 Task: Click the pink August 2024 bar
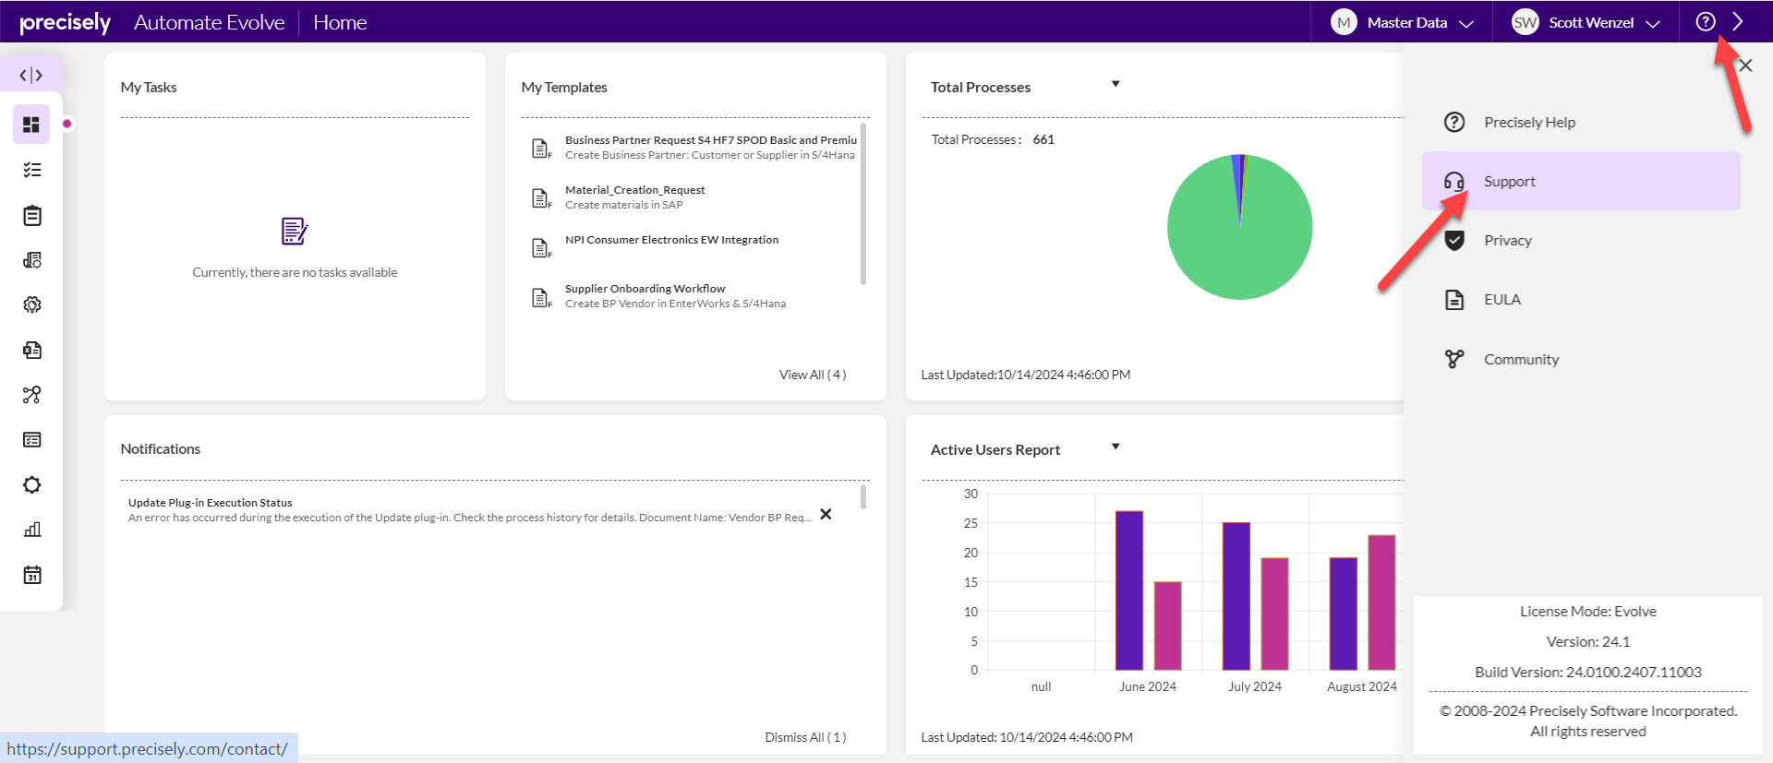1381,602
